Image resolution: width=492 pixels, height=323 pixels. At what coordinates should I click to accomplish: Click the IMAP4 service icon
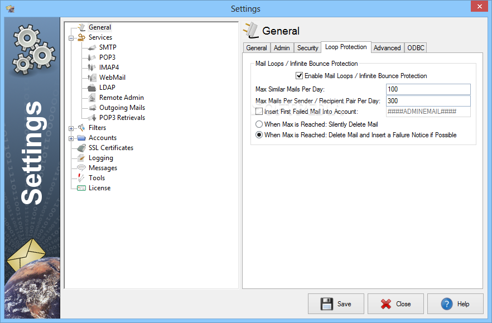pos(92,68)
